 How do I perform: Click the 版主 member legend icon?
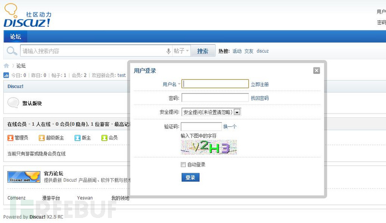click(x=78, y=137)
